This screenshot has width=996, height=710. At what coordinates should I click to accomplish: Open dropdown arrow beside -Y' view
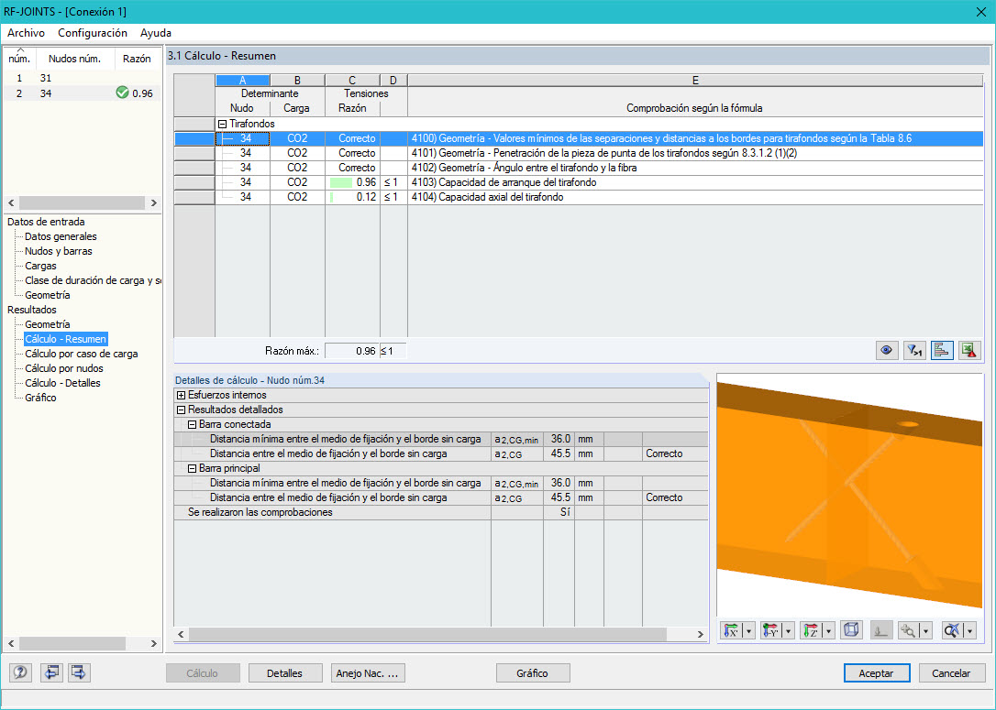[789, 630]
